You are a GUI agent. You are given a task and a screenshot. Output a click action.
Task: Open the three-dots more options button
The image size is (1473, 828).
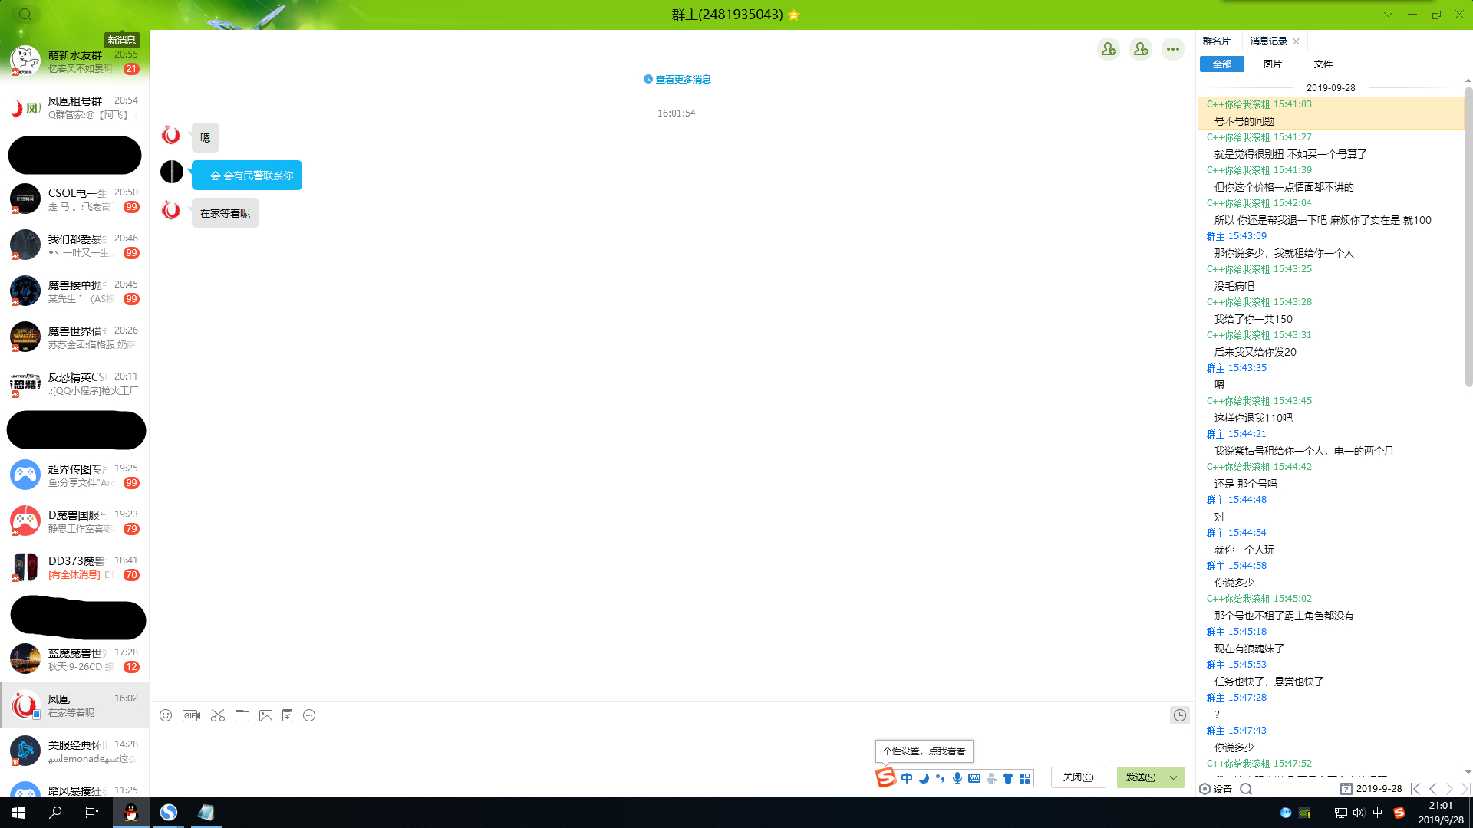(1172, 49)
